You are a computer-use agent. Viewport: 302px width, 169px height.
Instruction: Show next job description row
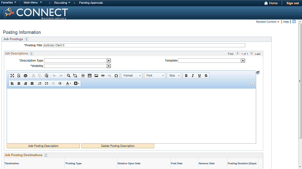tap(252, 54)
